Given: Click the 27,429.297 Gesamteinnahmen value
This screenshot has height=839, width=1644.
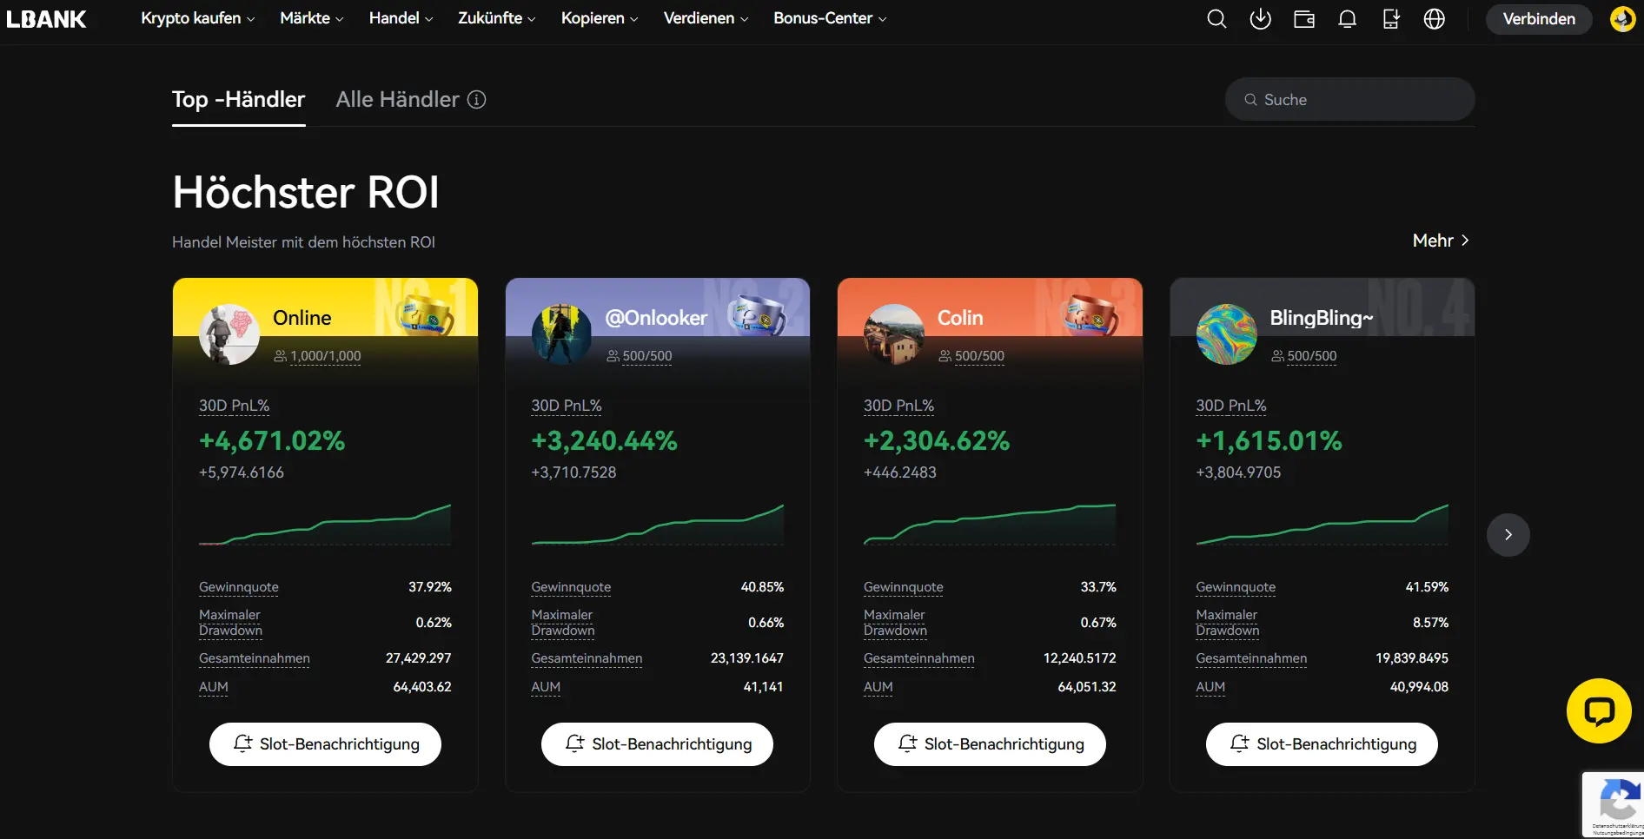Looking at the screenshot, I should [418, 658].
